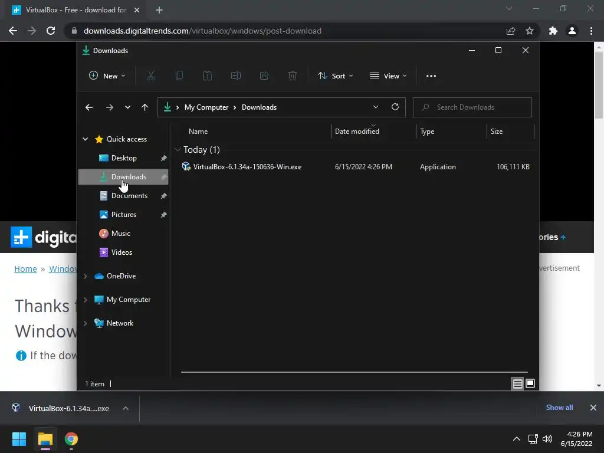Click the Cut scissors icon in toolbar
Screen dimensions: 604x453
click(150, 76)
